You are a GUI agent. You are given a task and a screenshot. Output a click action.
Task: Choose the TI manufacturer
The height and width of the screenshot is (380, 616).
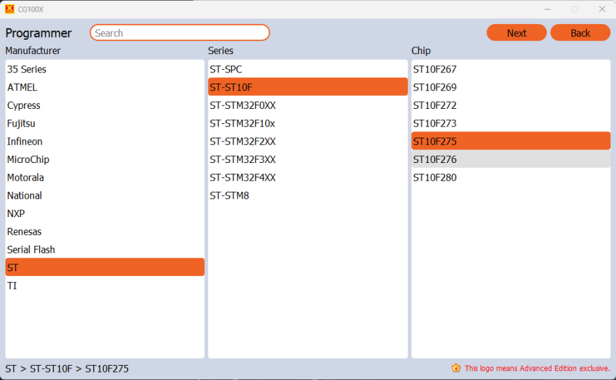coord(12,286)
